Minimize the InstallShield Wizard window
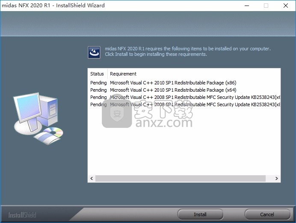The image size is (296, 223). [x=247, y=6]
